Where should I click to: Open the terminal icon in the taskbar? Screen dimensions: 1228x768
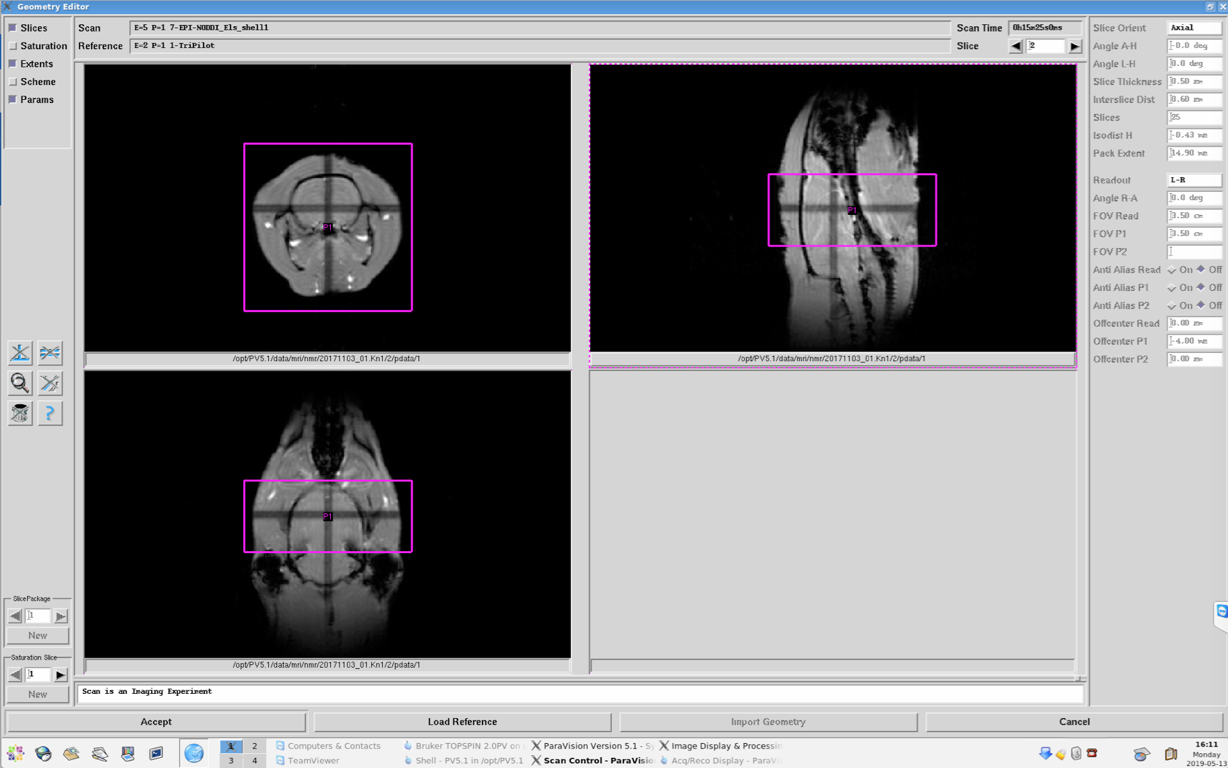156,753
